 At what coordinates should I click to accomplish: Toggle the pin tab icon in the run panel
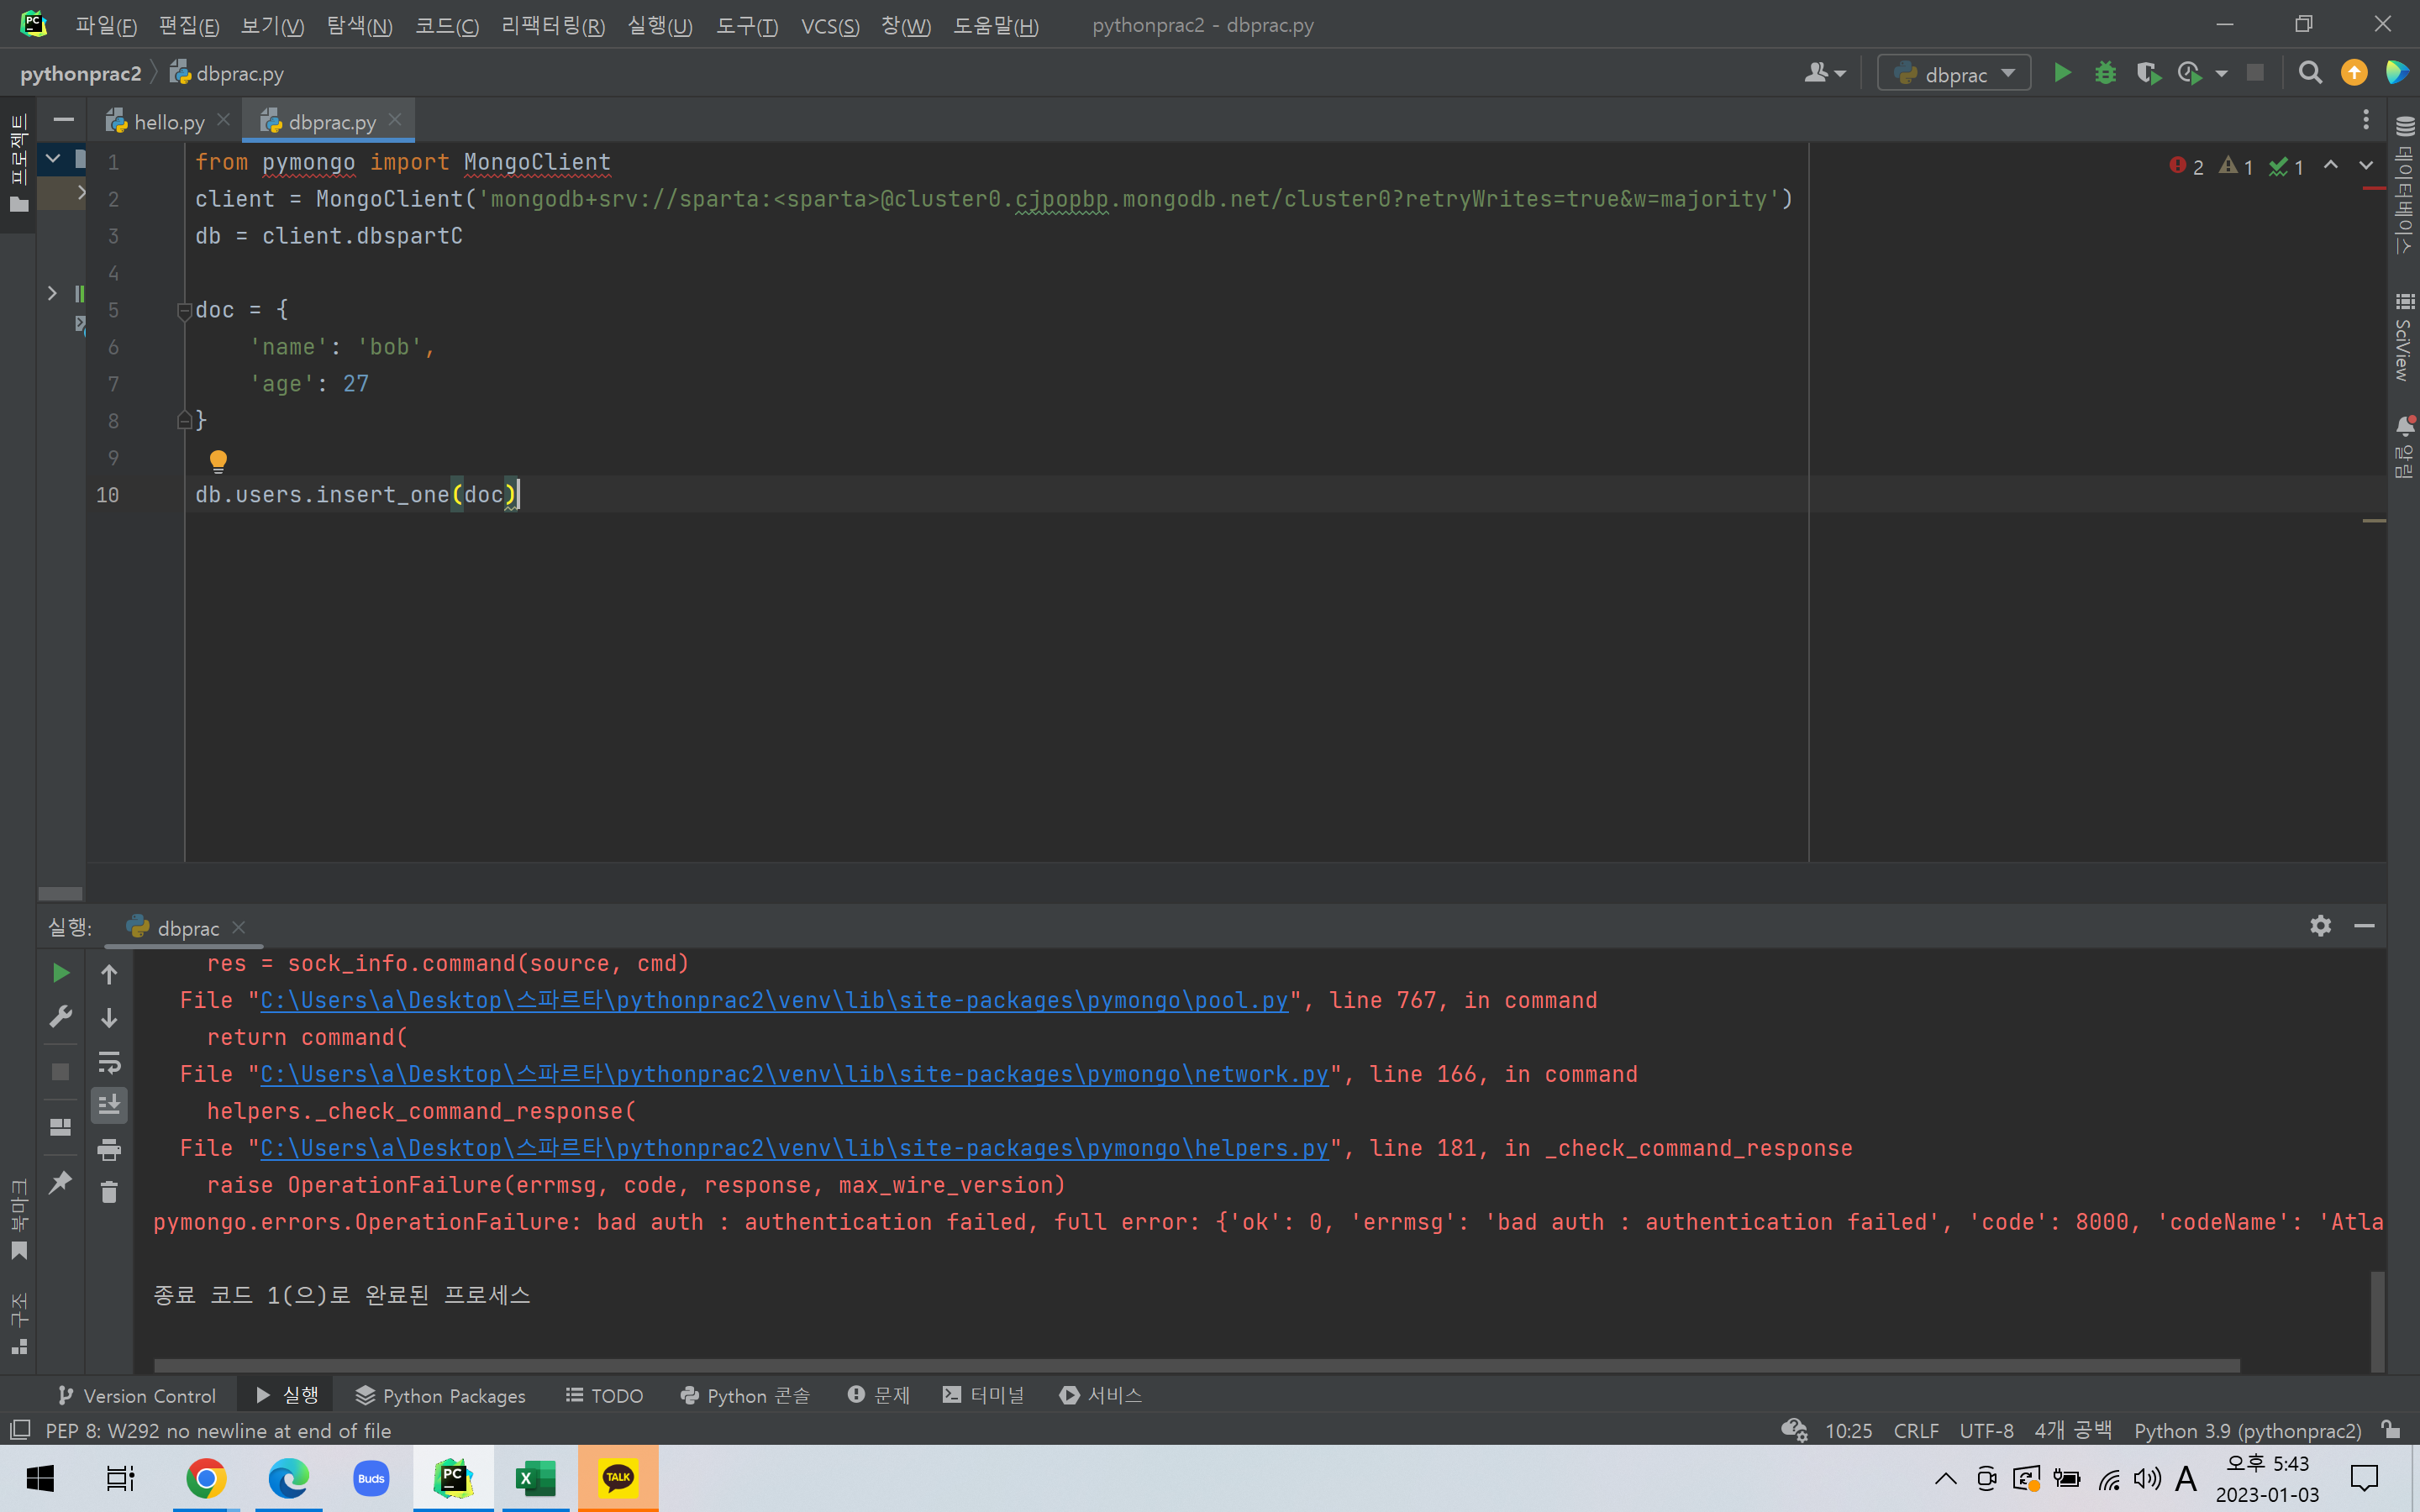[x=60, y=1182]
